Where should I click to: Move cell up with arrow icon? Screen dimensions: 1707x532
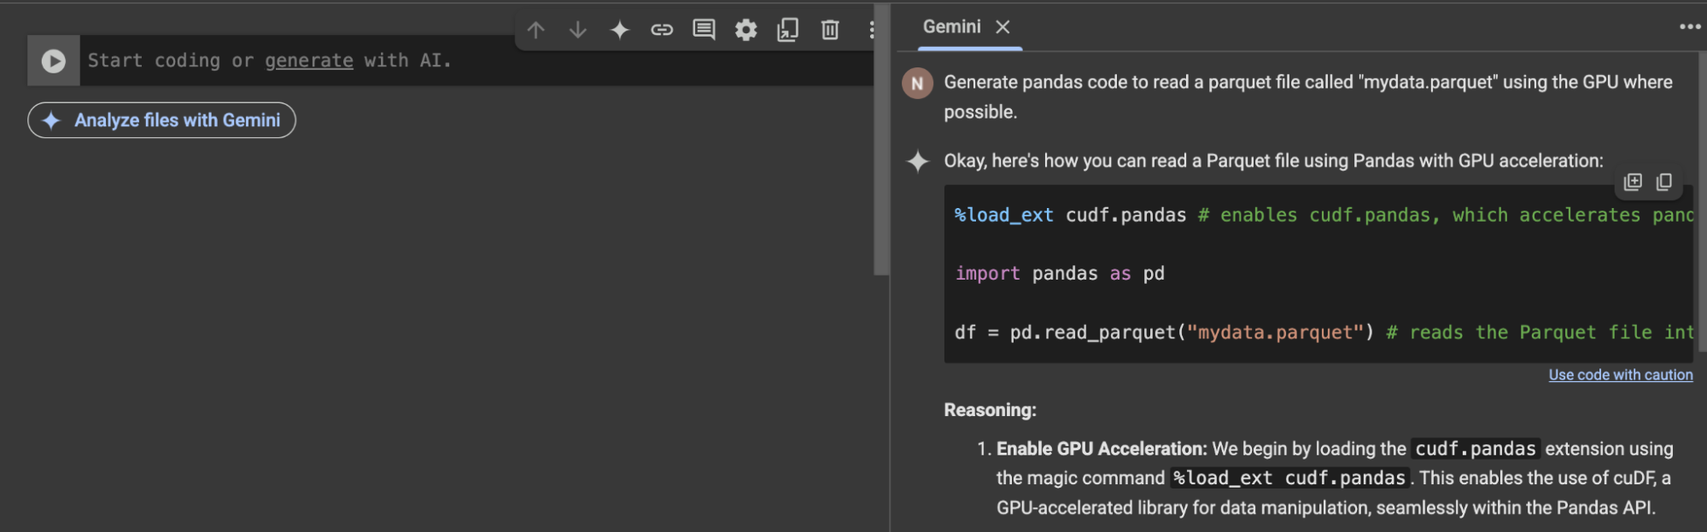point(535,31)
